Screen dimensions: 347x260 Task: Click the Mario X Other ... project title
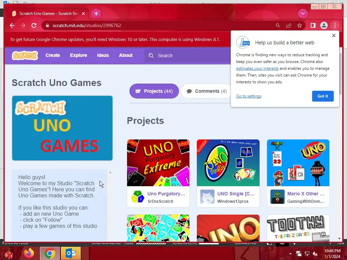tap(306, 194)
